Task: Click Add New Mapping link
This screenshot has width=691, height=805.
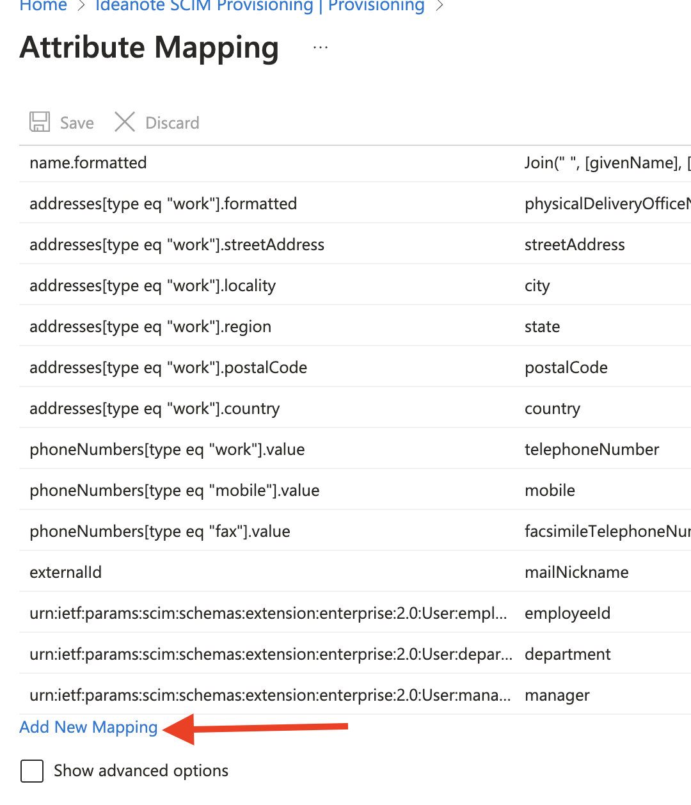Action: click(x=88, y=728)
